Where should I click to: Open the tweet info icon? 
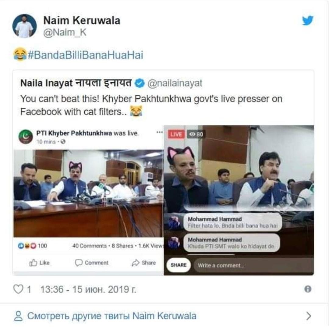point(308,289)
